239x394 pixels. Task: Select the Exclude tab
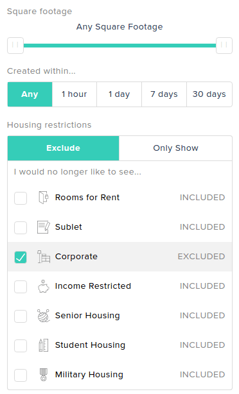point(63,148)
